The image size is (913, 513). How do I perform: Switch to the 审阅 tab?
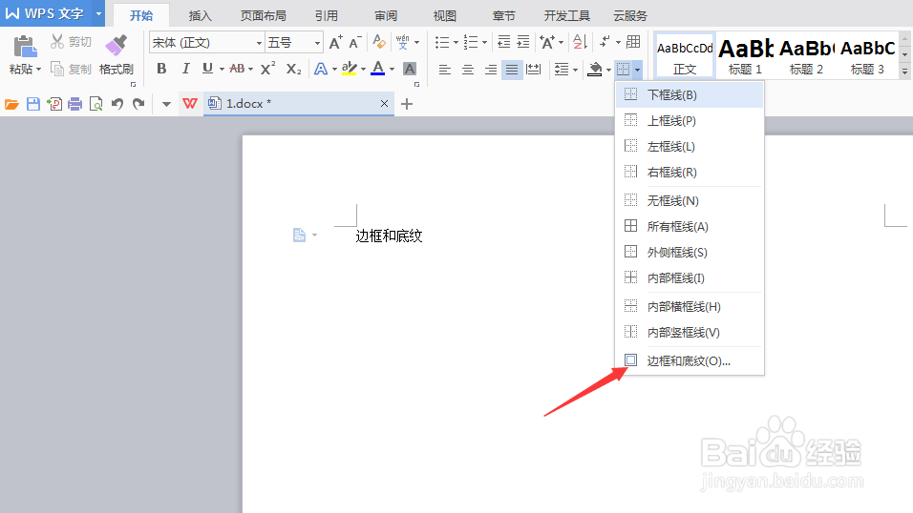pyautogui.click(x=386, y=15)
